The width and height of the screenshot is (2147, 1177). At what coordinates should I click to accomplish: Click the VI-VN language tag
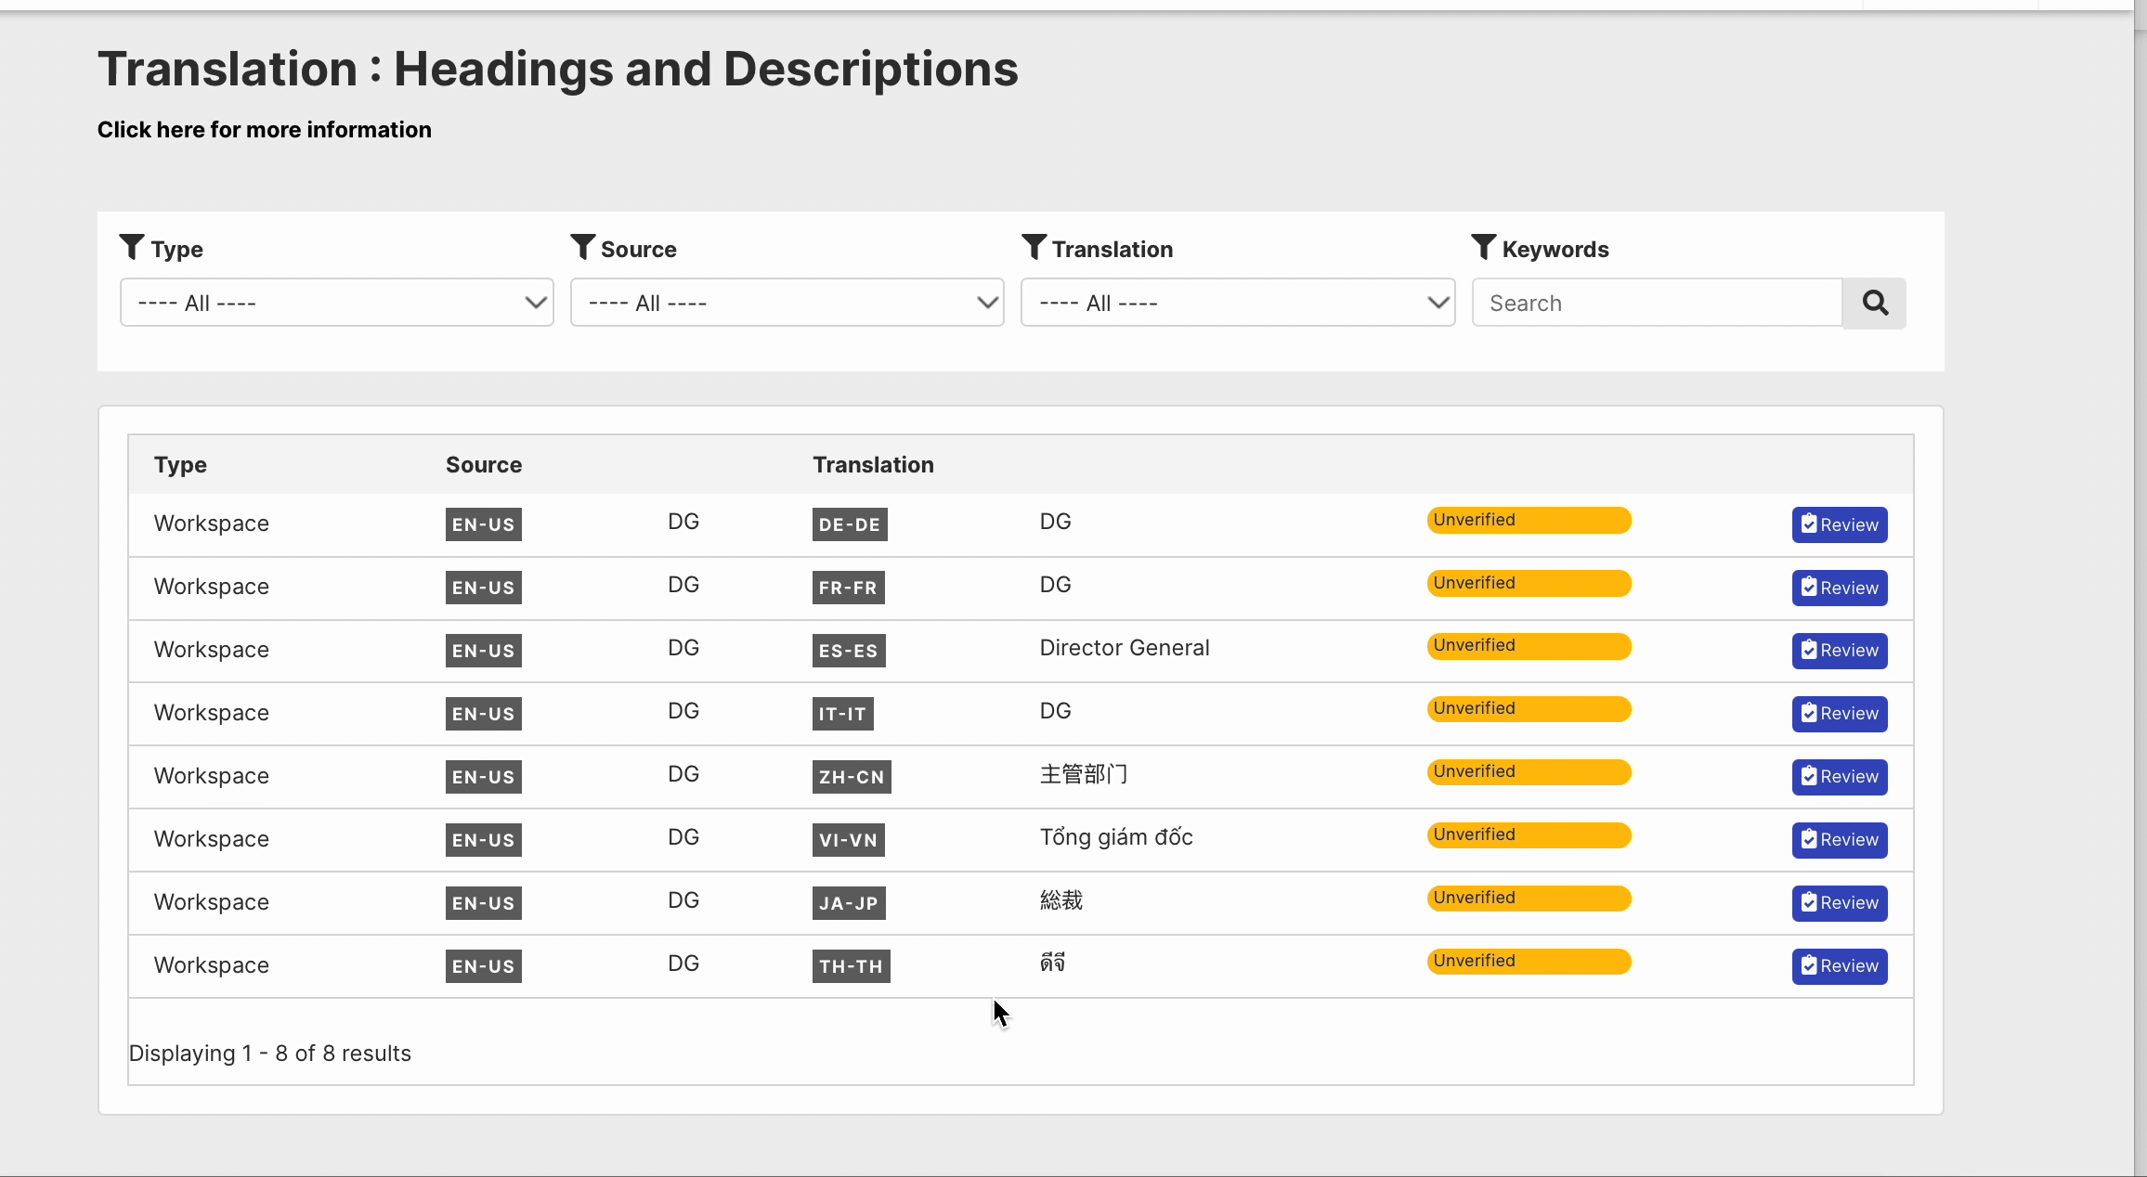848,840
